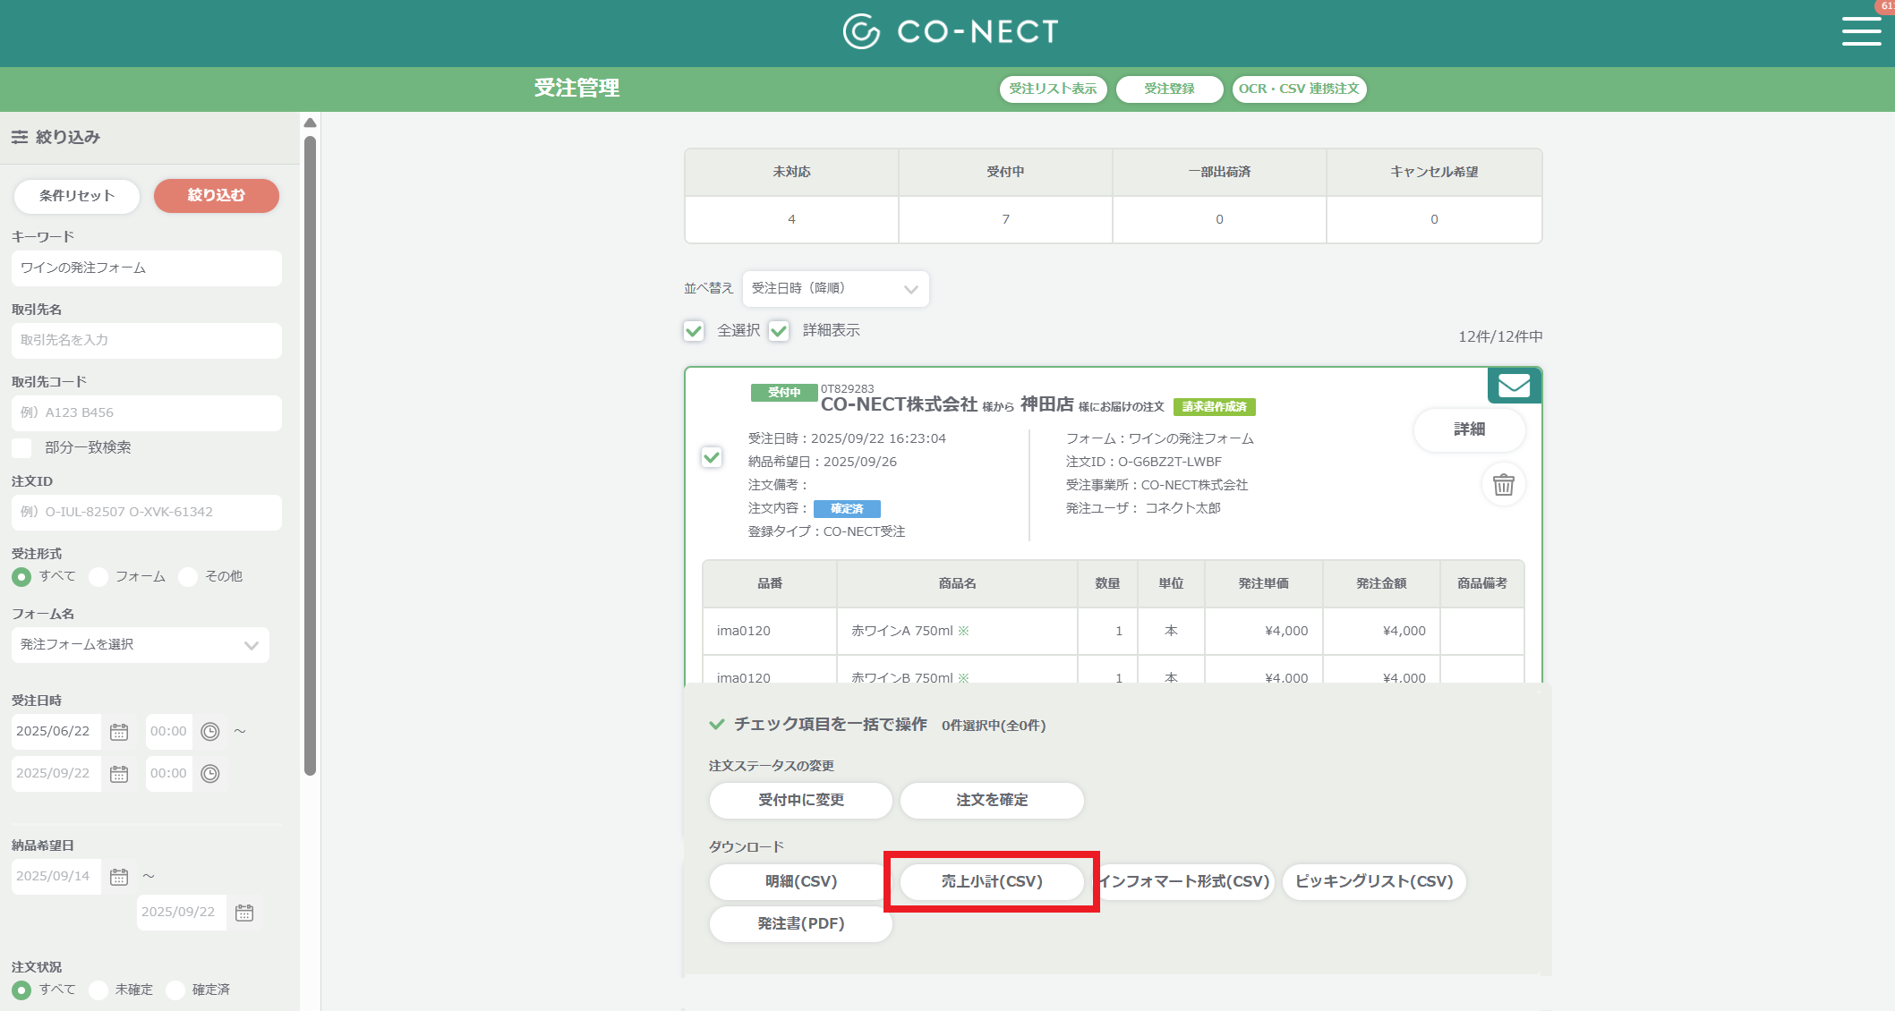
Task: Select 注文状況 未確定 radio
Action: [98, 990]
